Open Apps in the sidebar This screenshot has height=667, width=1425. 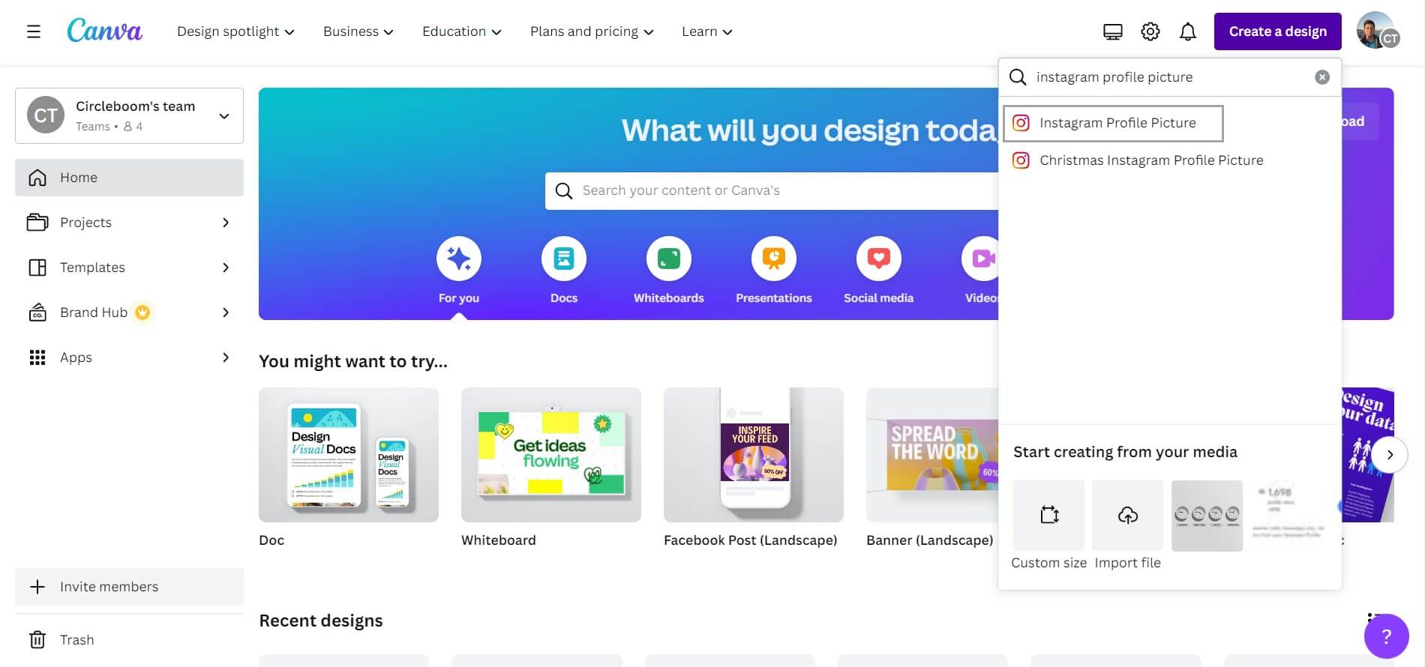click(x=129, y=357)
